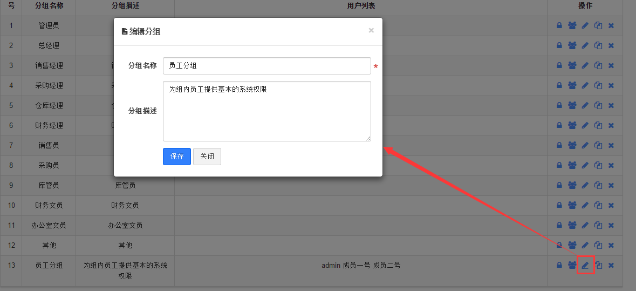Copy 办公室文员 group with copy icon
This screenshot has height=291, width=636.
tap(598, 225)
